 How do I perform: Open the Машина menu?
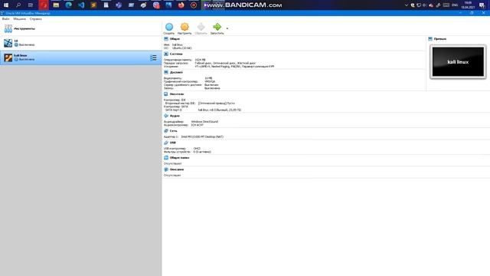click(19, 18)
